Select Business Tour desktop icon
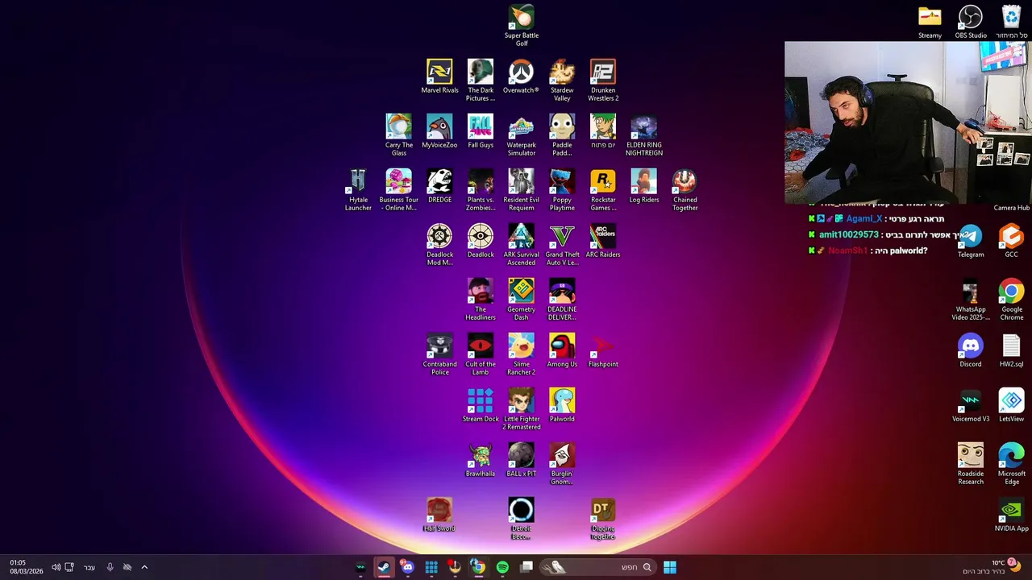 [x=398, y=189]
